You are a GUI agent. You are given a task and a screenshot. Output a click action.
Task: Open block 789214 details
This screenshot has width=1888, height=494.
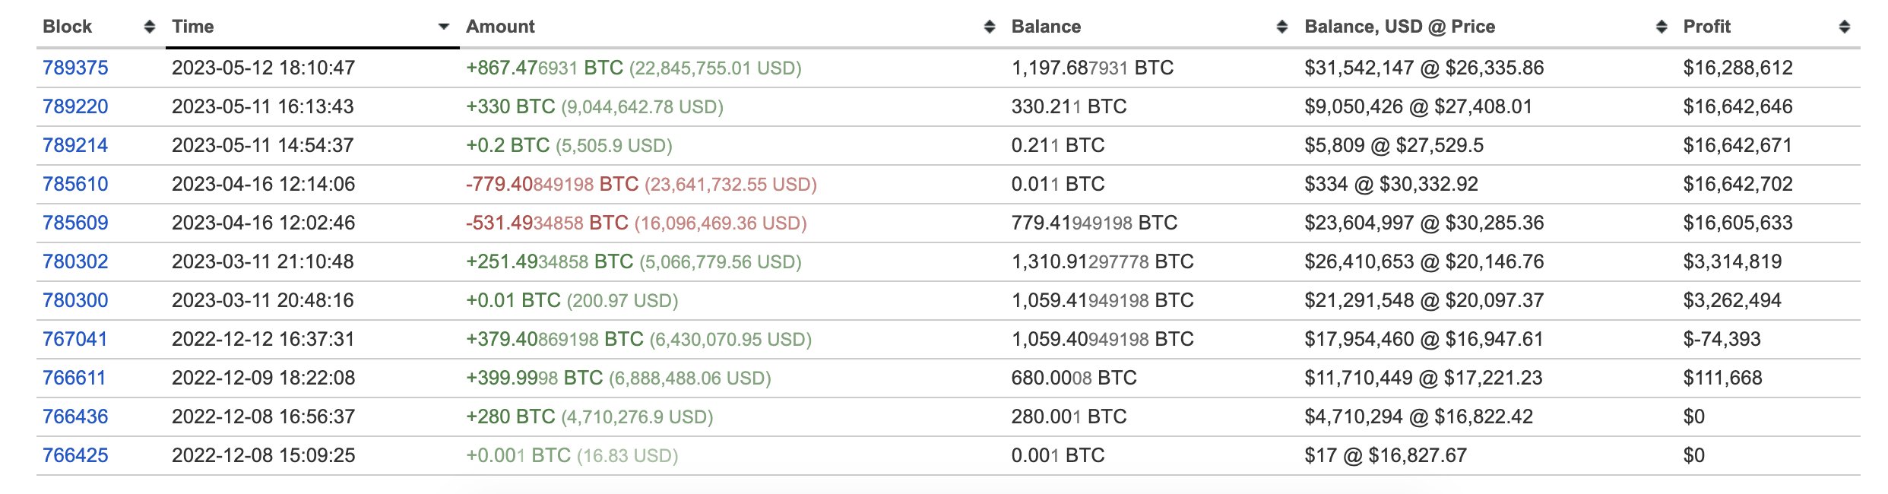(75, 146)
